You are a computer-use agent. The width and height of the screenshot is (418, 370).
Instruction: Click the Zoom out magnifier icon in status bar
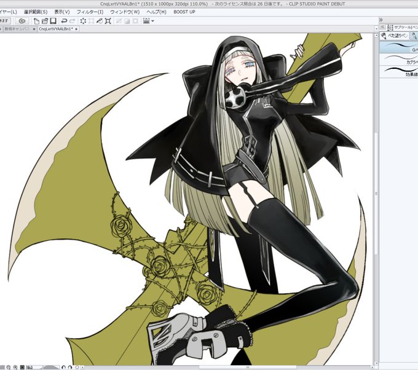click(x=9, y=368)
